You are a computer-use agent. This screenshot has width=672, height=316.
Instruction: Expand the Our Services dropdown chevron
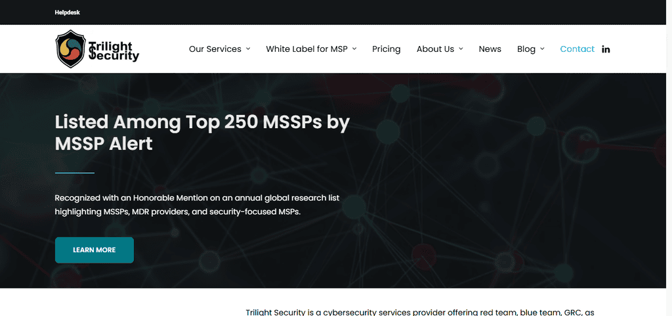pos(247,49)
